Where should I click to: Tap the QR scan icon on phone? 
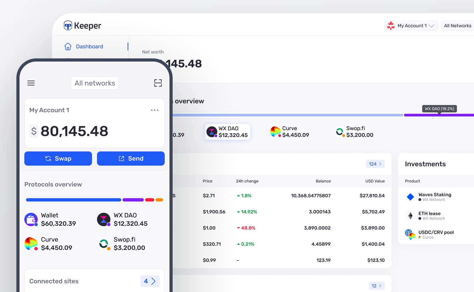pyautogui.click(x=158, y=83)
